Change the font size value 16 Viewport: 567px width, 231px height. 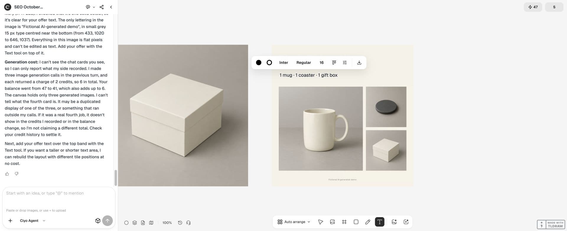click(322, 63)
